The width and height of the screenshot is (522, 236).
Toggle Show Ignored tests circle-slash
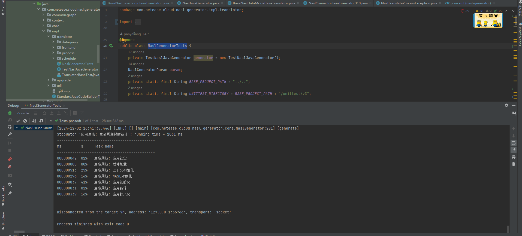25,121
